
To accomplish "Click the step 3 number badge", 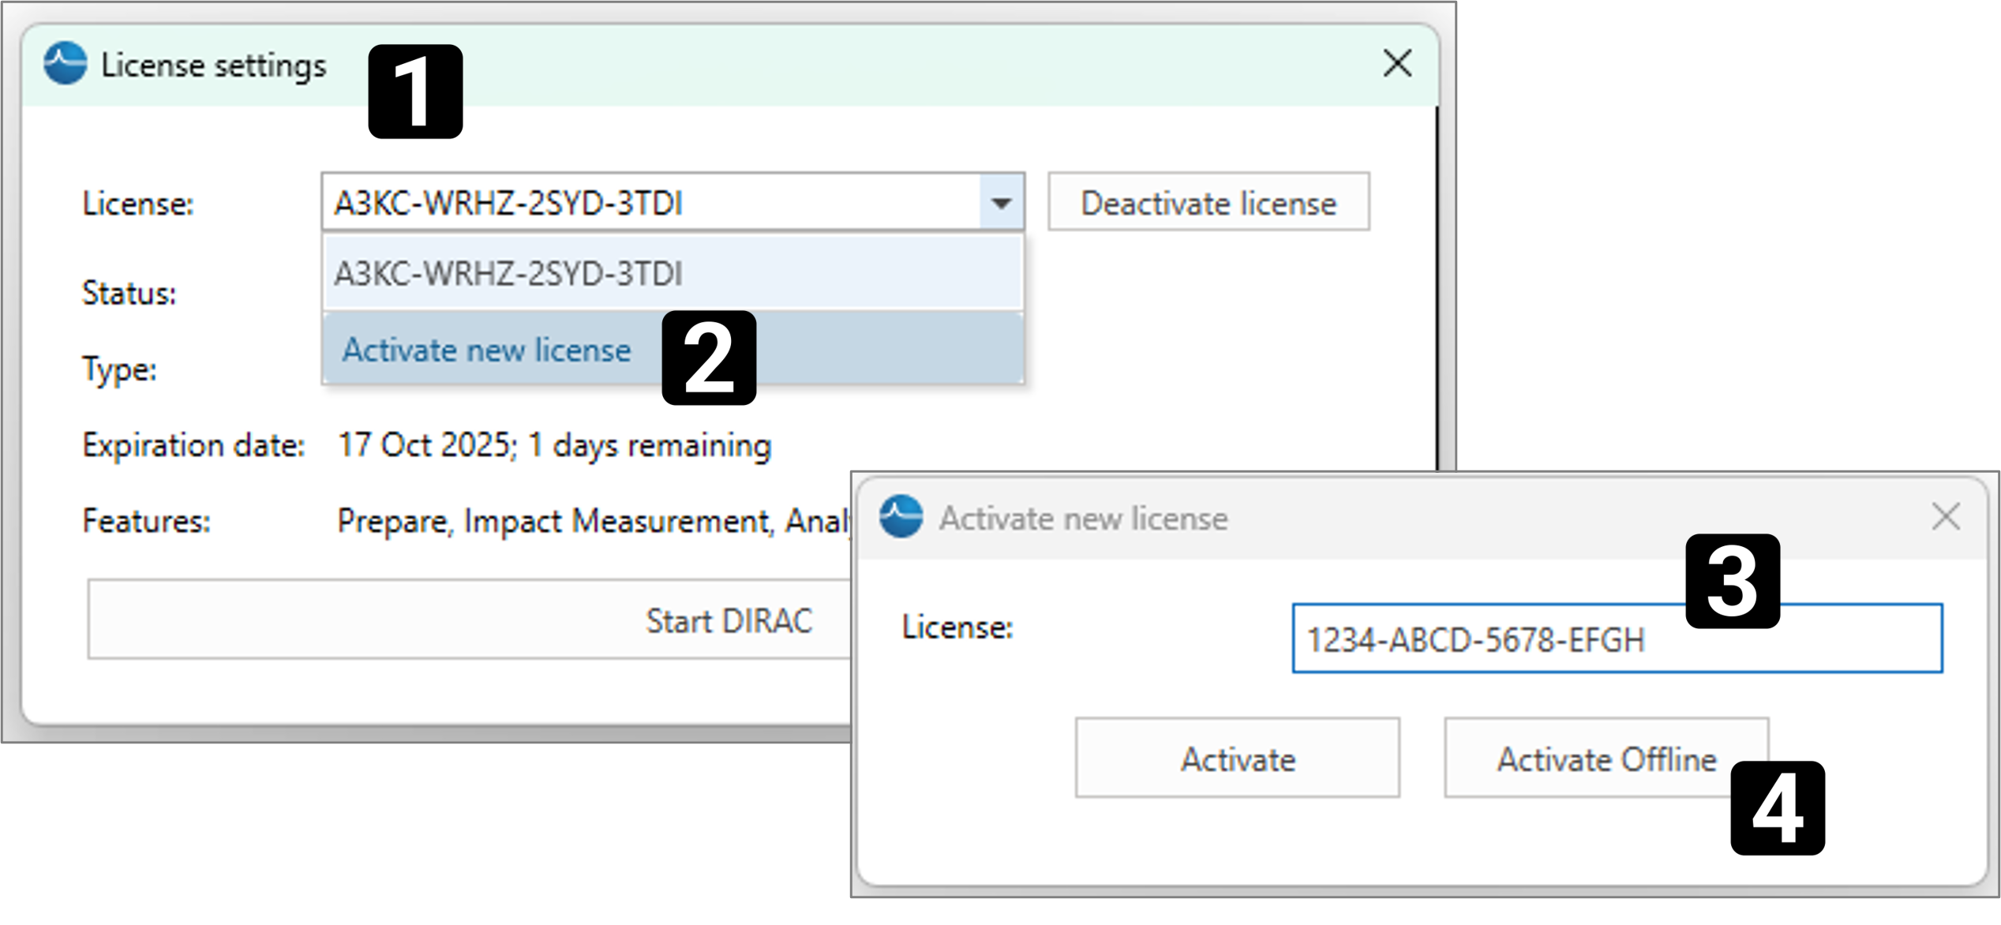I will tap(1733, 581).
